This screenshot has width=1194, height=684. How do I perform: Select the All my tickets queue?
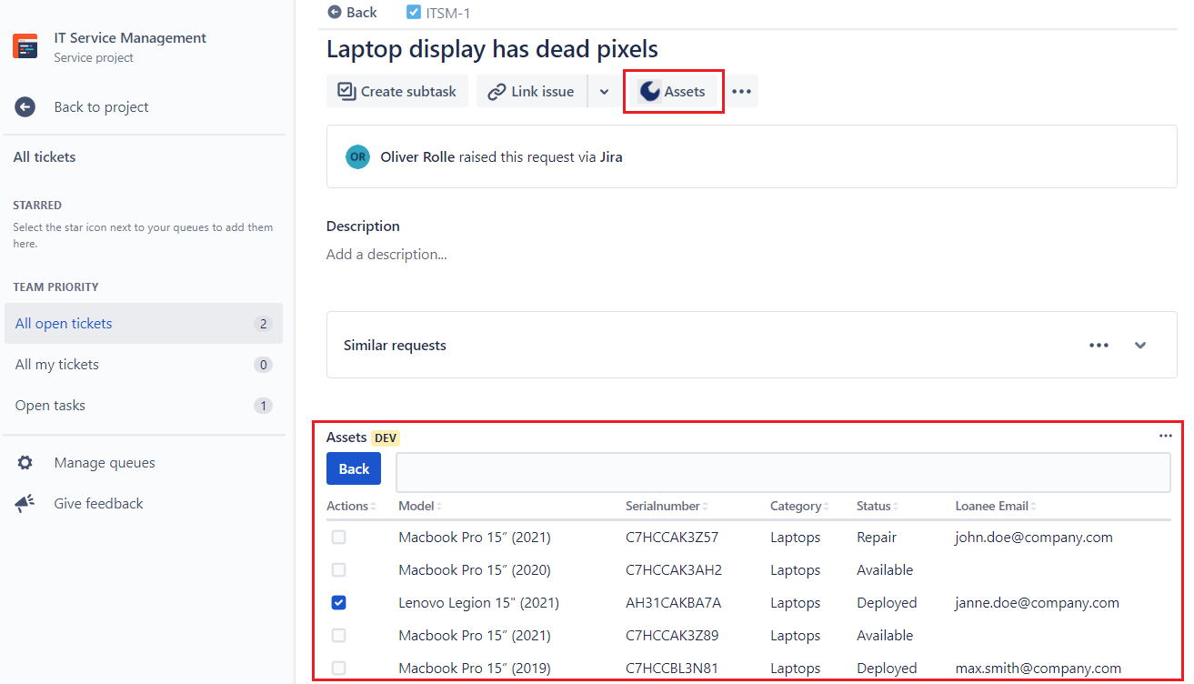(x=144, y=365)
